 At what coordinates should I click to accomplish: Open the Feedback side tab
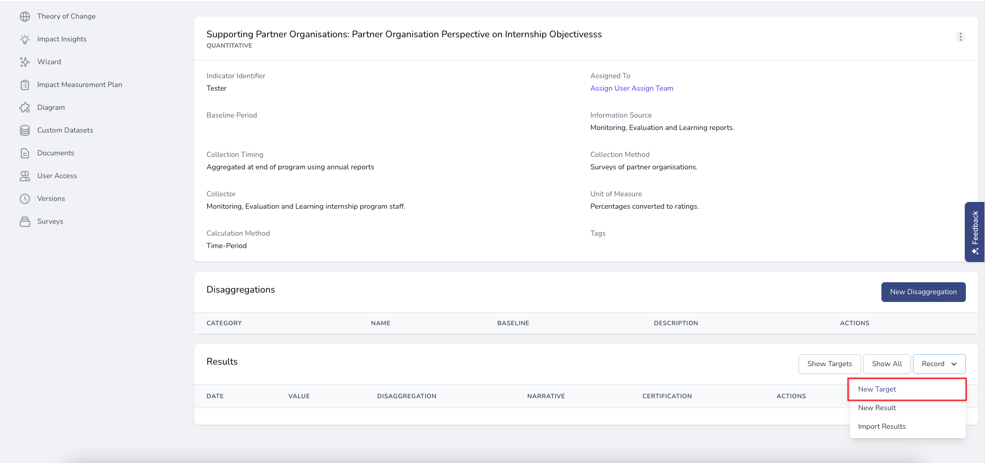[x=975, y=232]
